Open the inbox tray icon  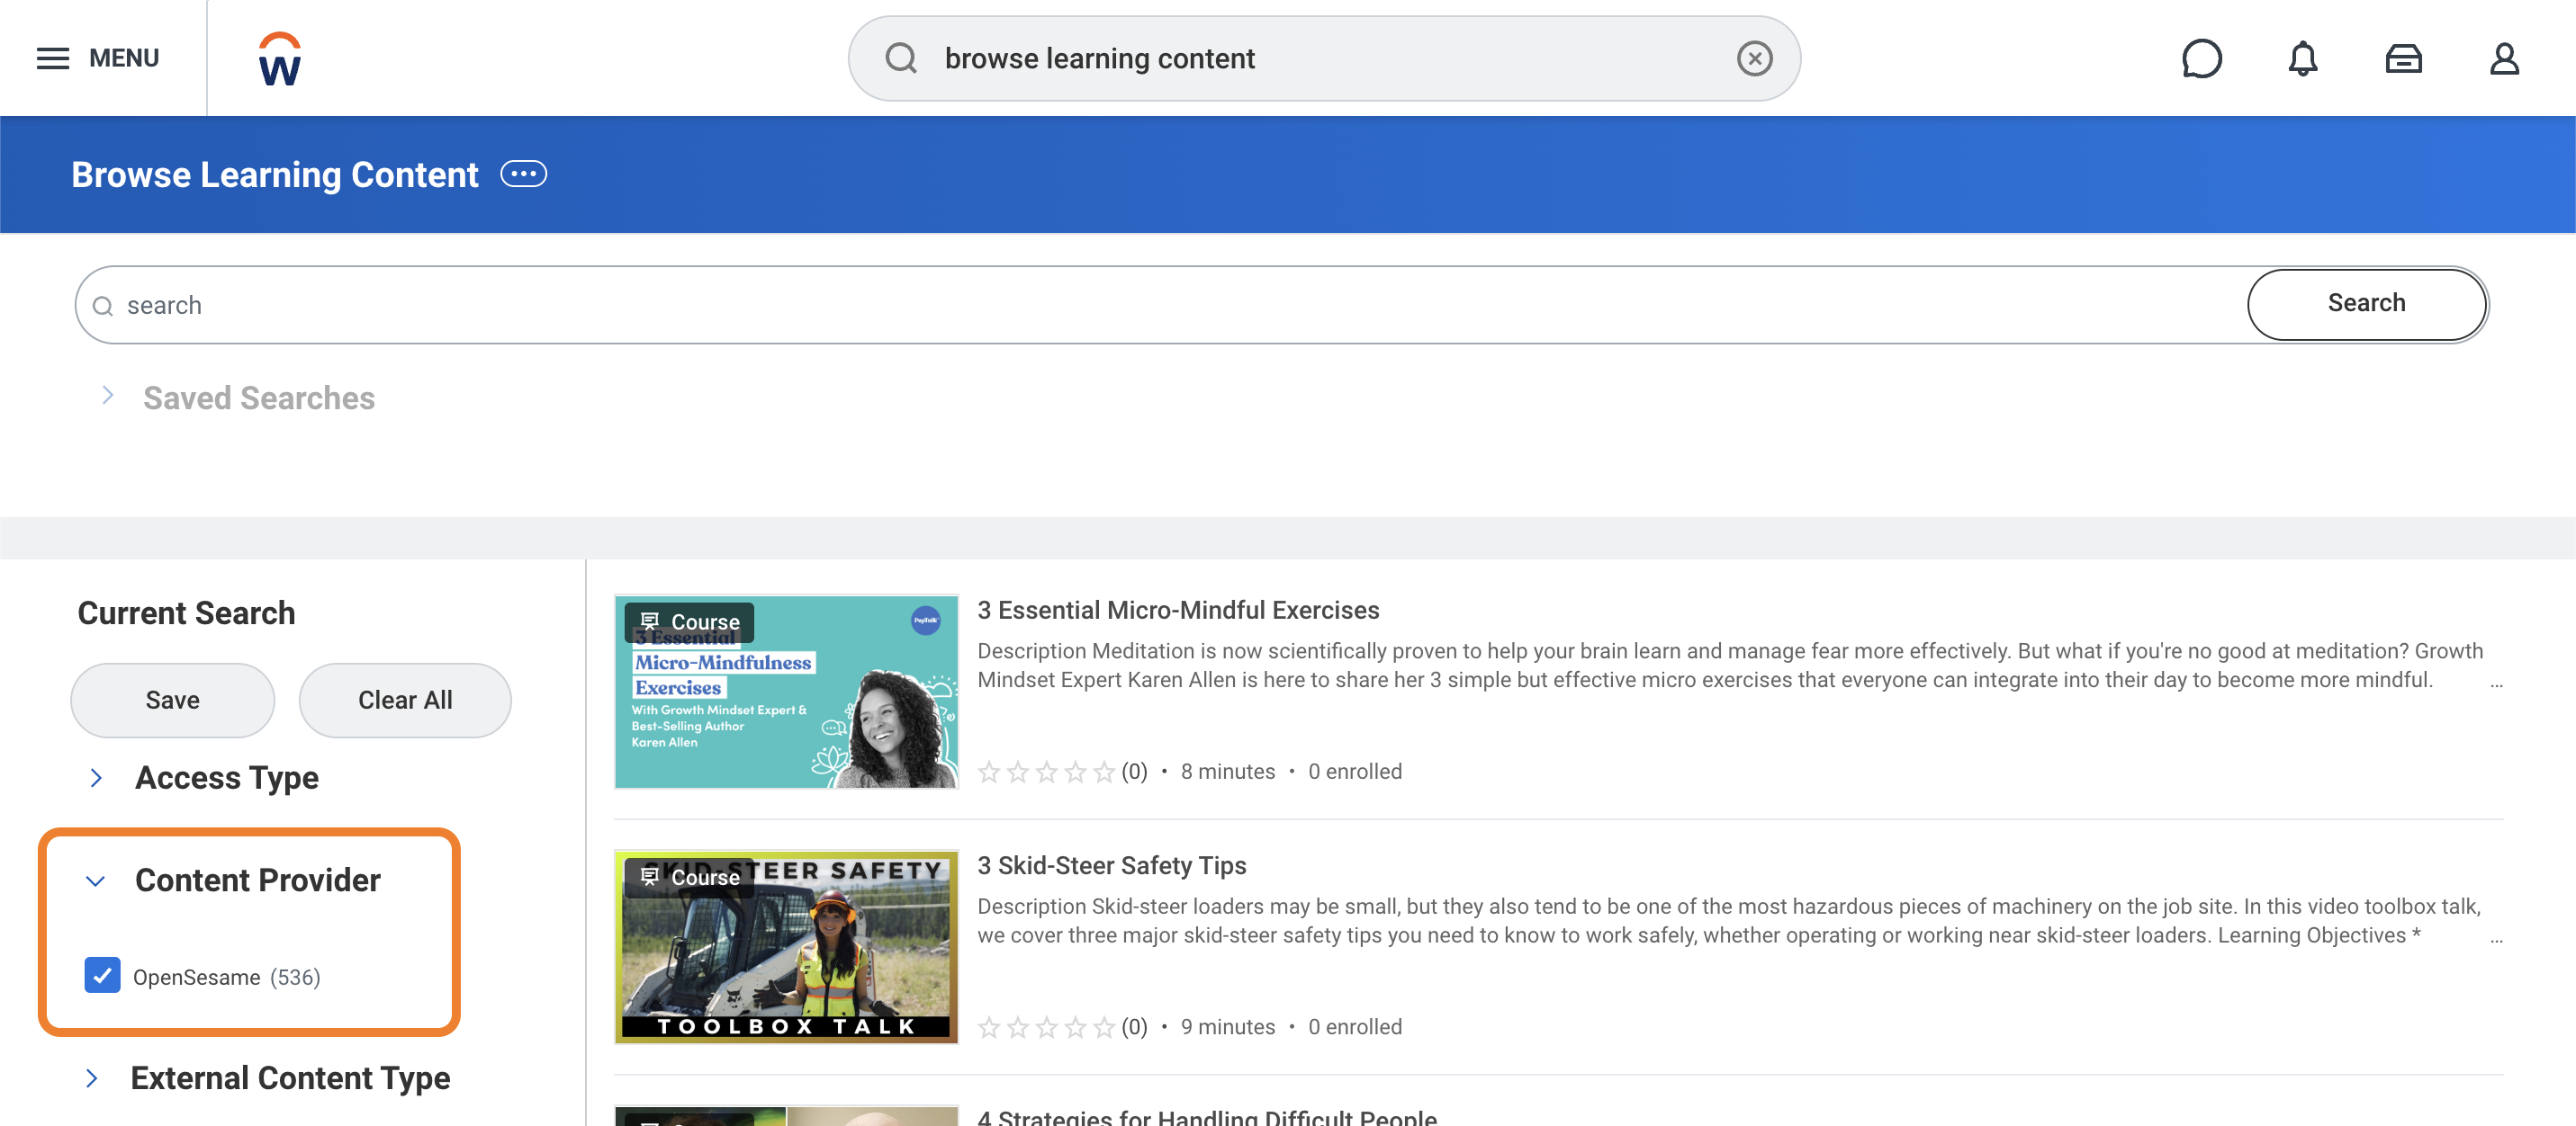(x=2403, y=59)
